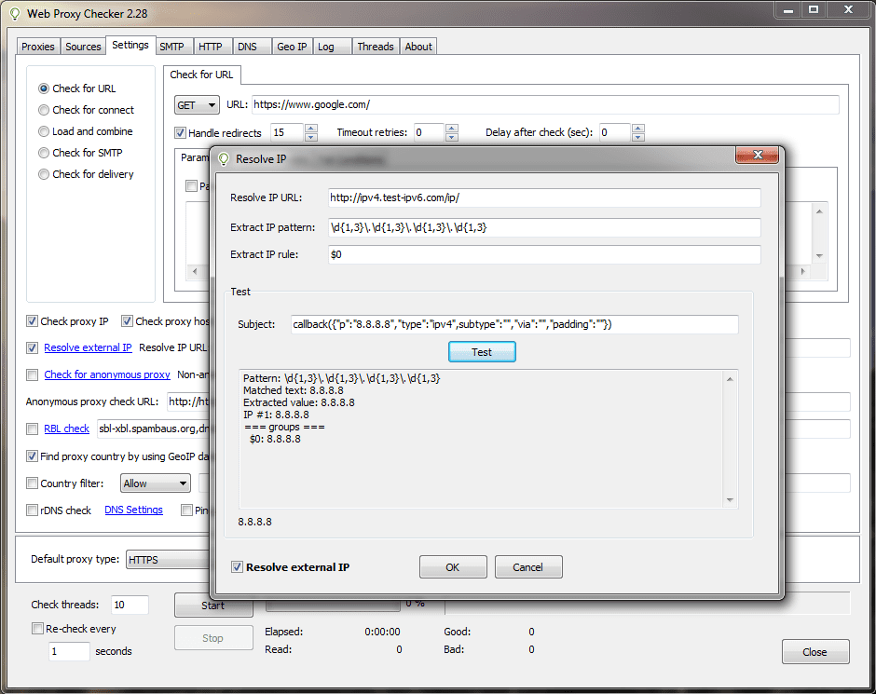Click the Test button
Viewport: 876px width, 694px height.
coord(482,352)
